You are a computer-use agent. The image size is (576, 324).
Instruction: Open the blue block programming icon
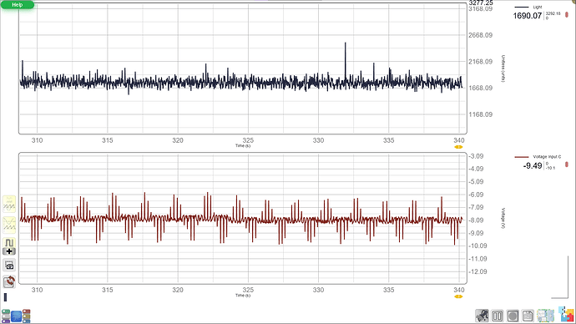16,316
